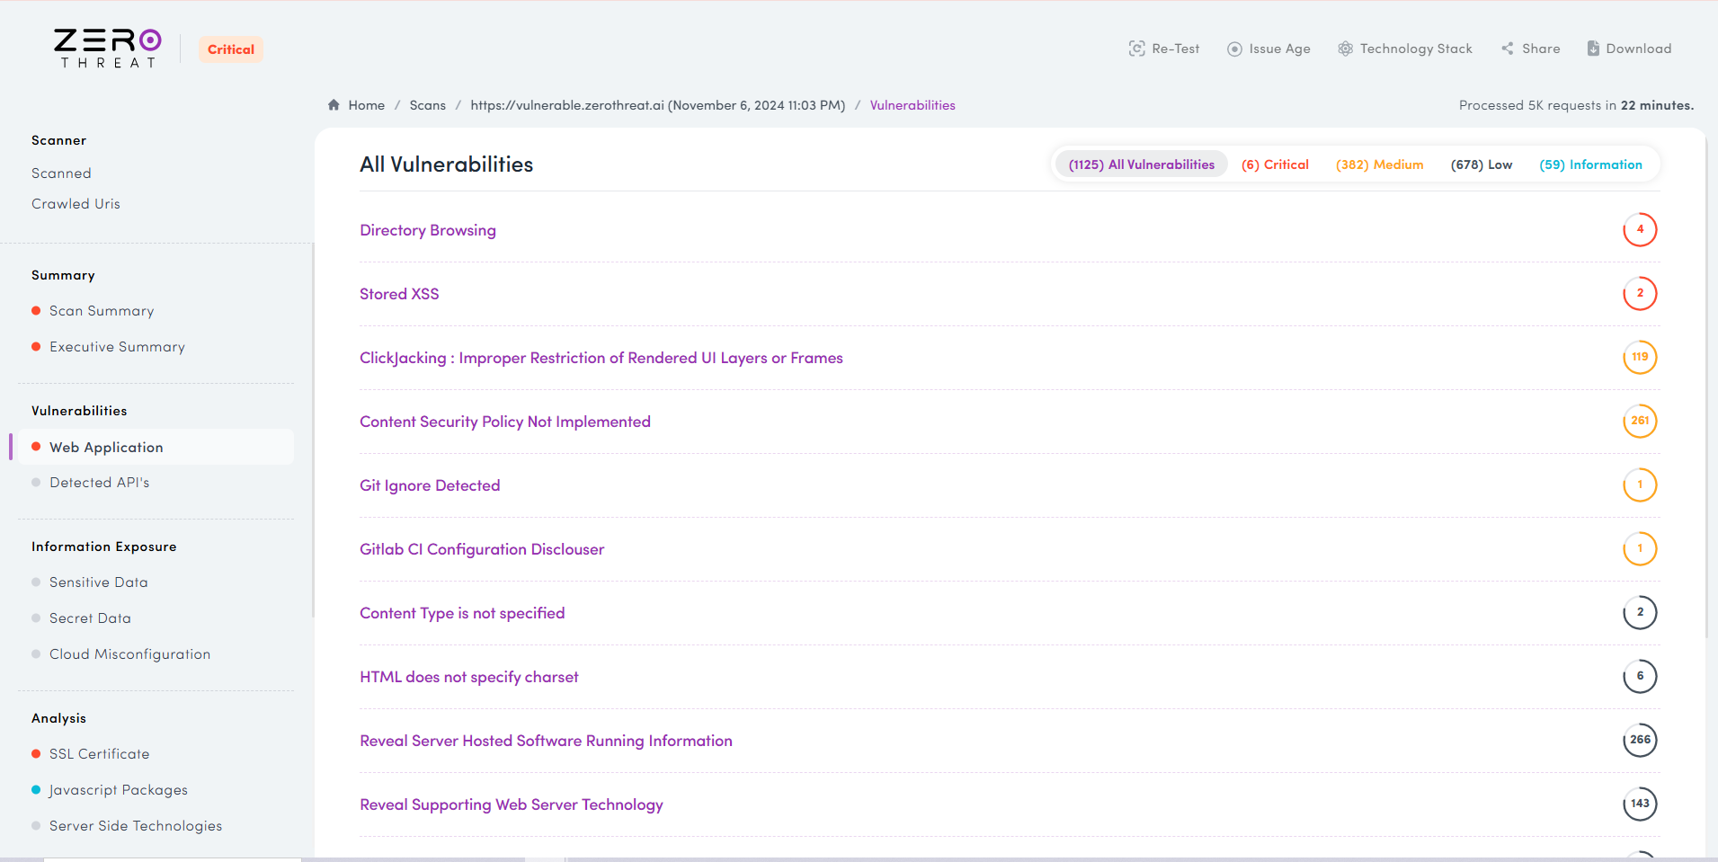Click the sidebar vertical scrollbar

(x=313, y=430)
